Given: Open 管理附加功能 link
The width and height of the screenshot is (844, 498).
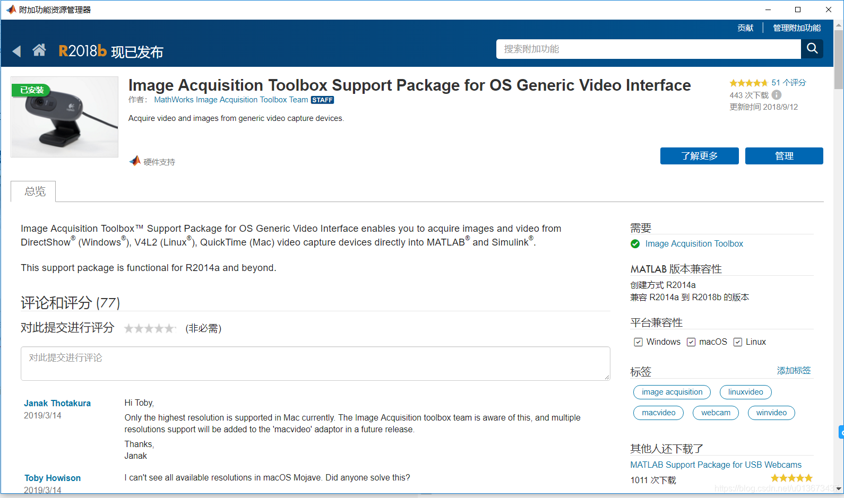Looking at the screenshot, I should [797, 28].
